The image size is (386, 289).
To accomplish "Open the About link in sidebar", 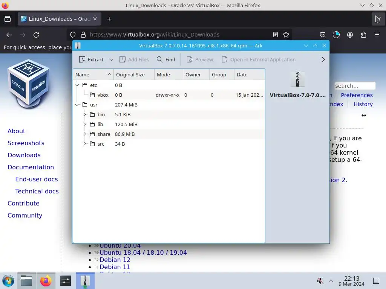I will pos(17,131).
